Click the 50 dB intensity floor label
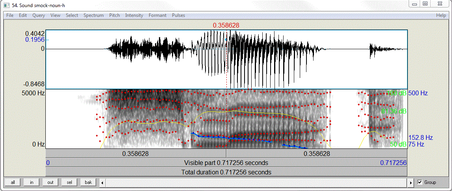This screenshot has width=452, height=191. tap(398, 144)
